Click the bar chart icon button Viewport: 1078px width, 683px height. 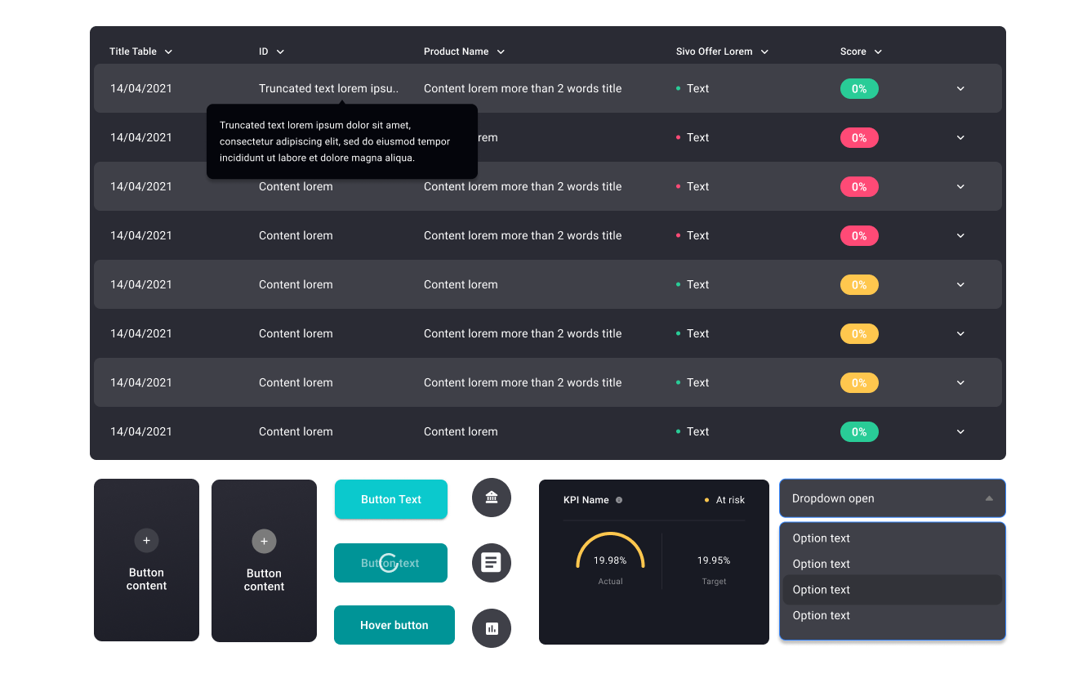pos(492,628)
